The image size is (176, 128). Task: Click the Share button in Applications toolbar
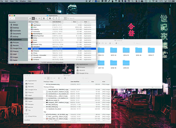coord(56,18)
